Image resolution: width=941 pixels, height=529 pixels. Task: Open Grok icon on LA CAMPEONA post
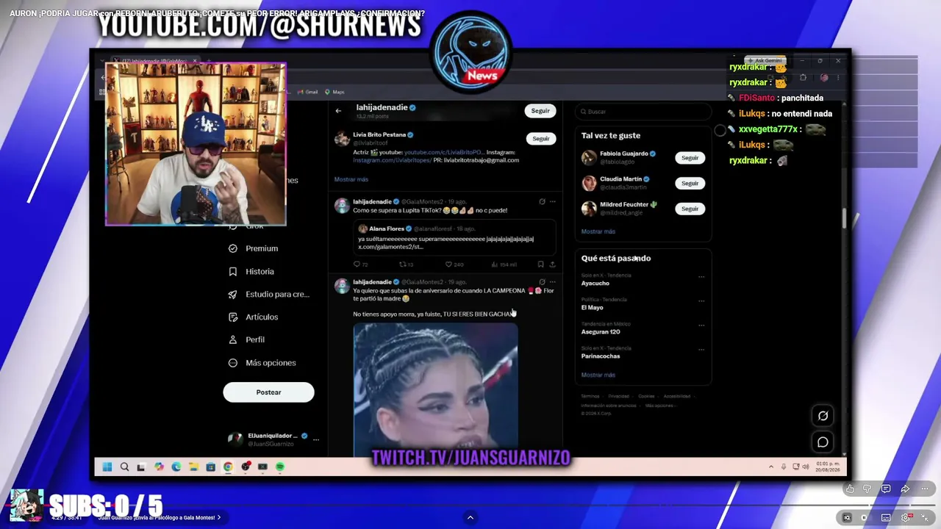click(542, 281)
